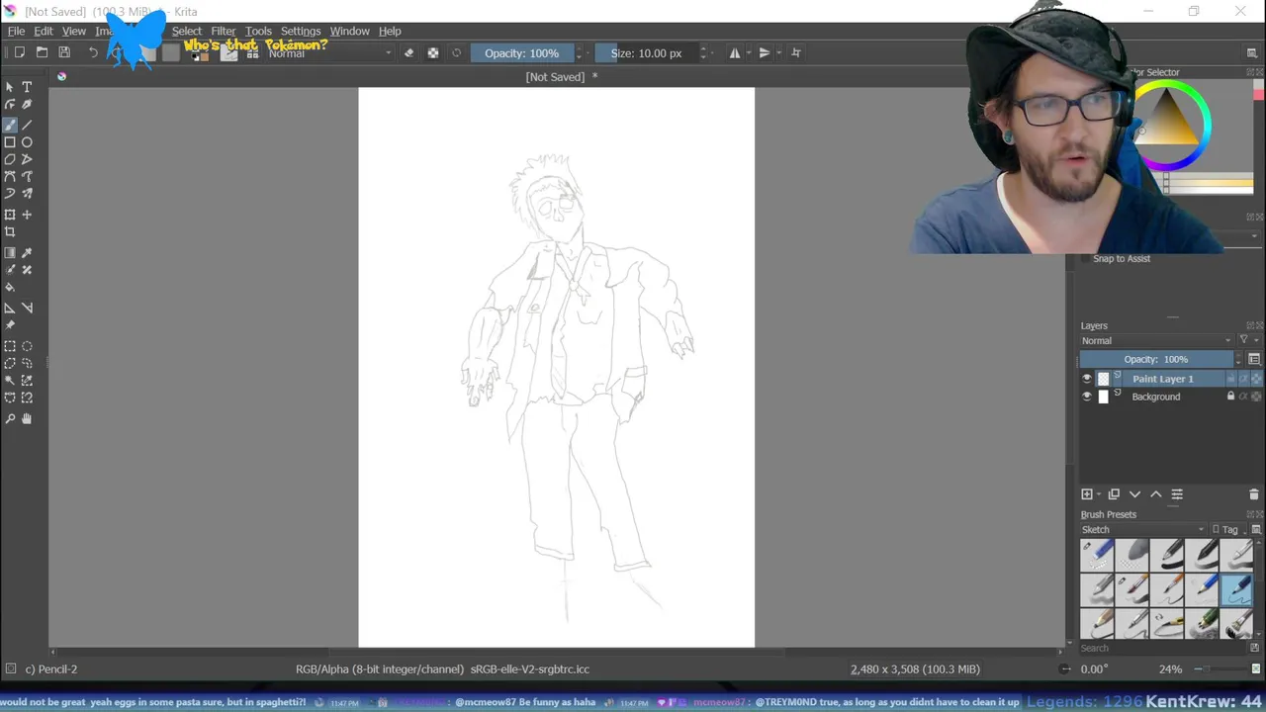Screen dimensions: 1266x712
Task: Select the Elliptical Selection tool
Action: coord(27,346)
